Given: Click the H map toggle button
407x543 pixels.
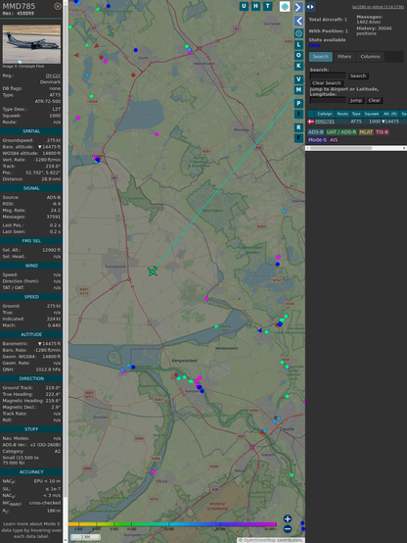Looking at the screenshot, I should click(256, 6).
